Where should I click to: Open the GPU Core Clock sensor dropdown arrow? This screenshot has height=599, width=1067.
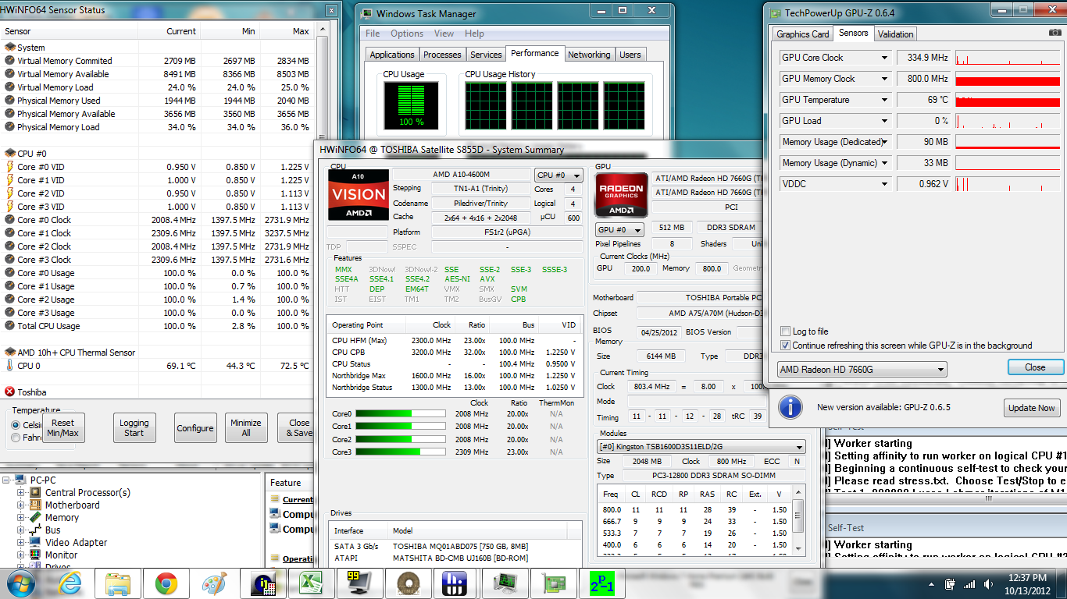pos(884,58)
